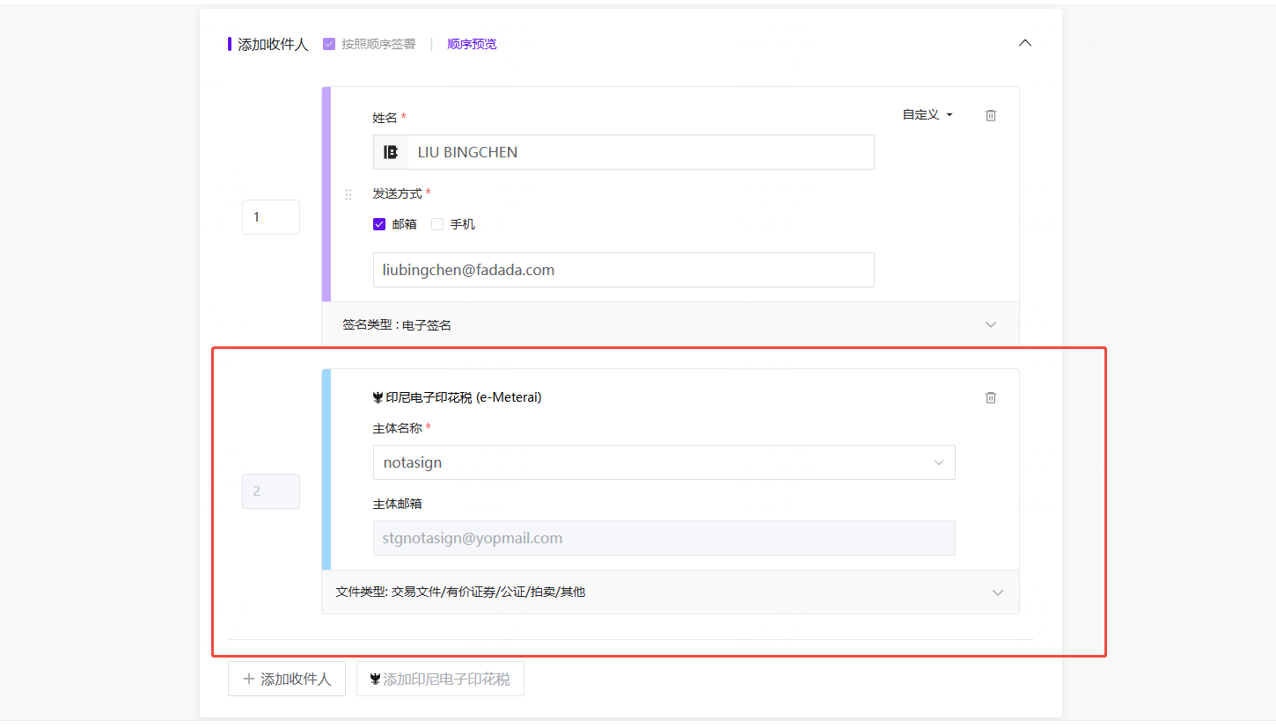Screen dimensions: 1276x727
Task: Open the 顺序预览 link
Action: click(x=472, y=44)
